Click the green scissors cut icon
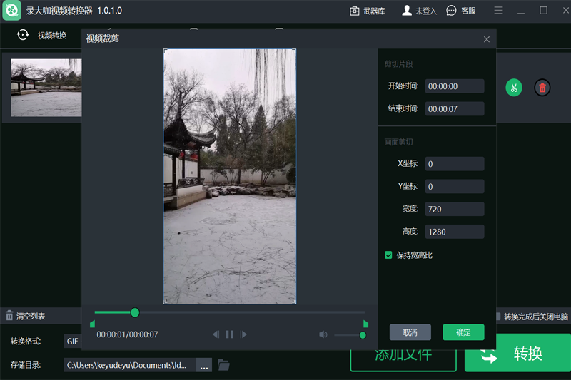 [x=513, y=88]
